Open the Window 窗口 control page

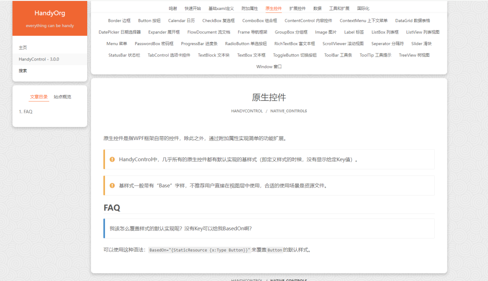click(269, 67)
